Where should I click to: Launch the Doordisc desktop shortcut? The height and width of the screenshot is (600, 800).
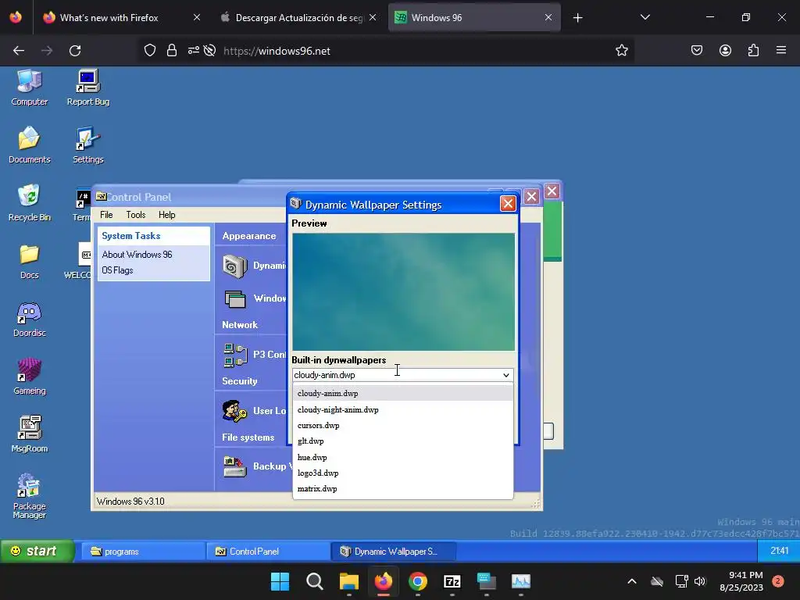coord(30,319)
